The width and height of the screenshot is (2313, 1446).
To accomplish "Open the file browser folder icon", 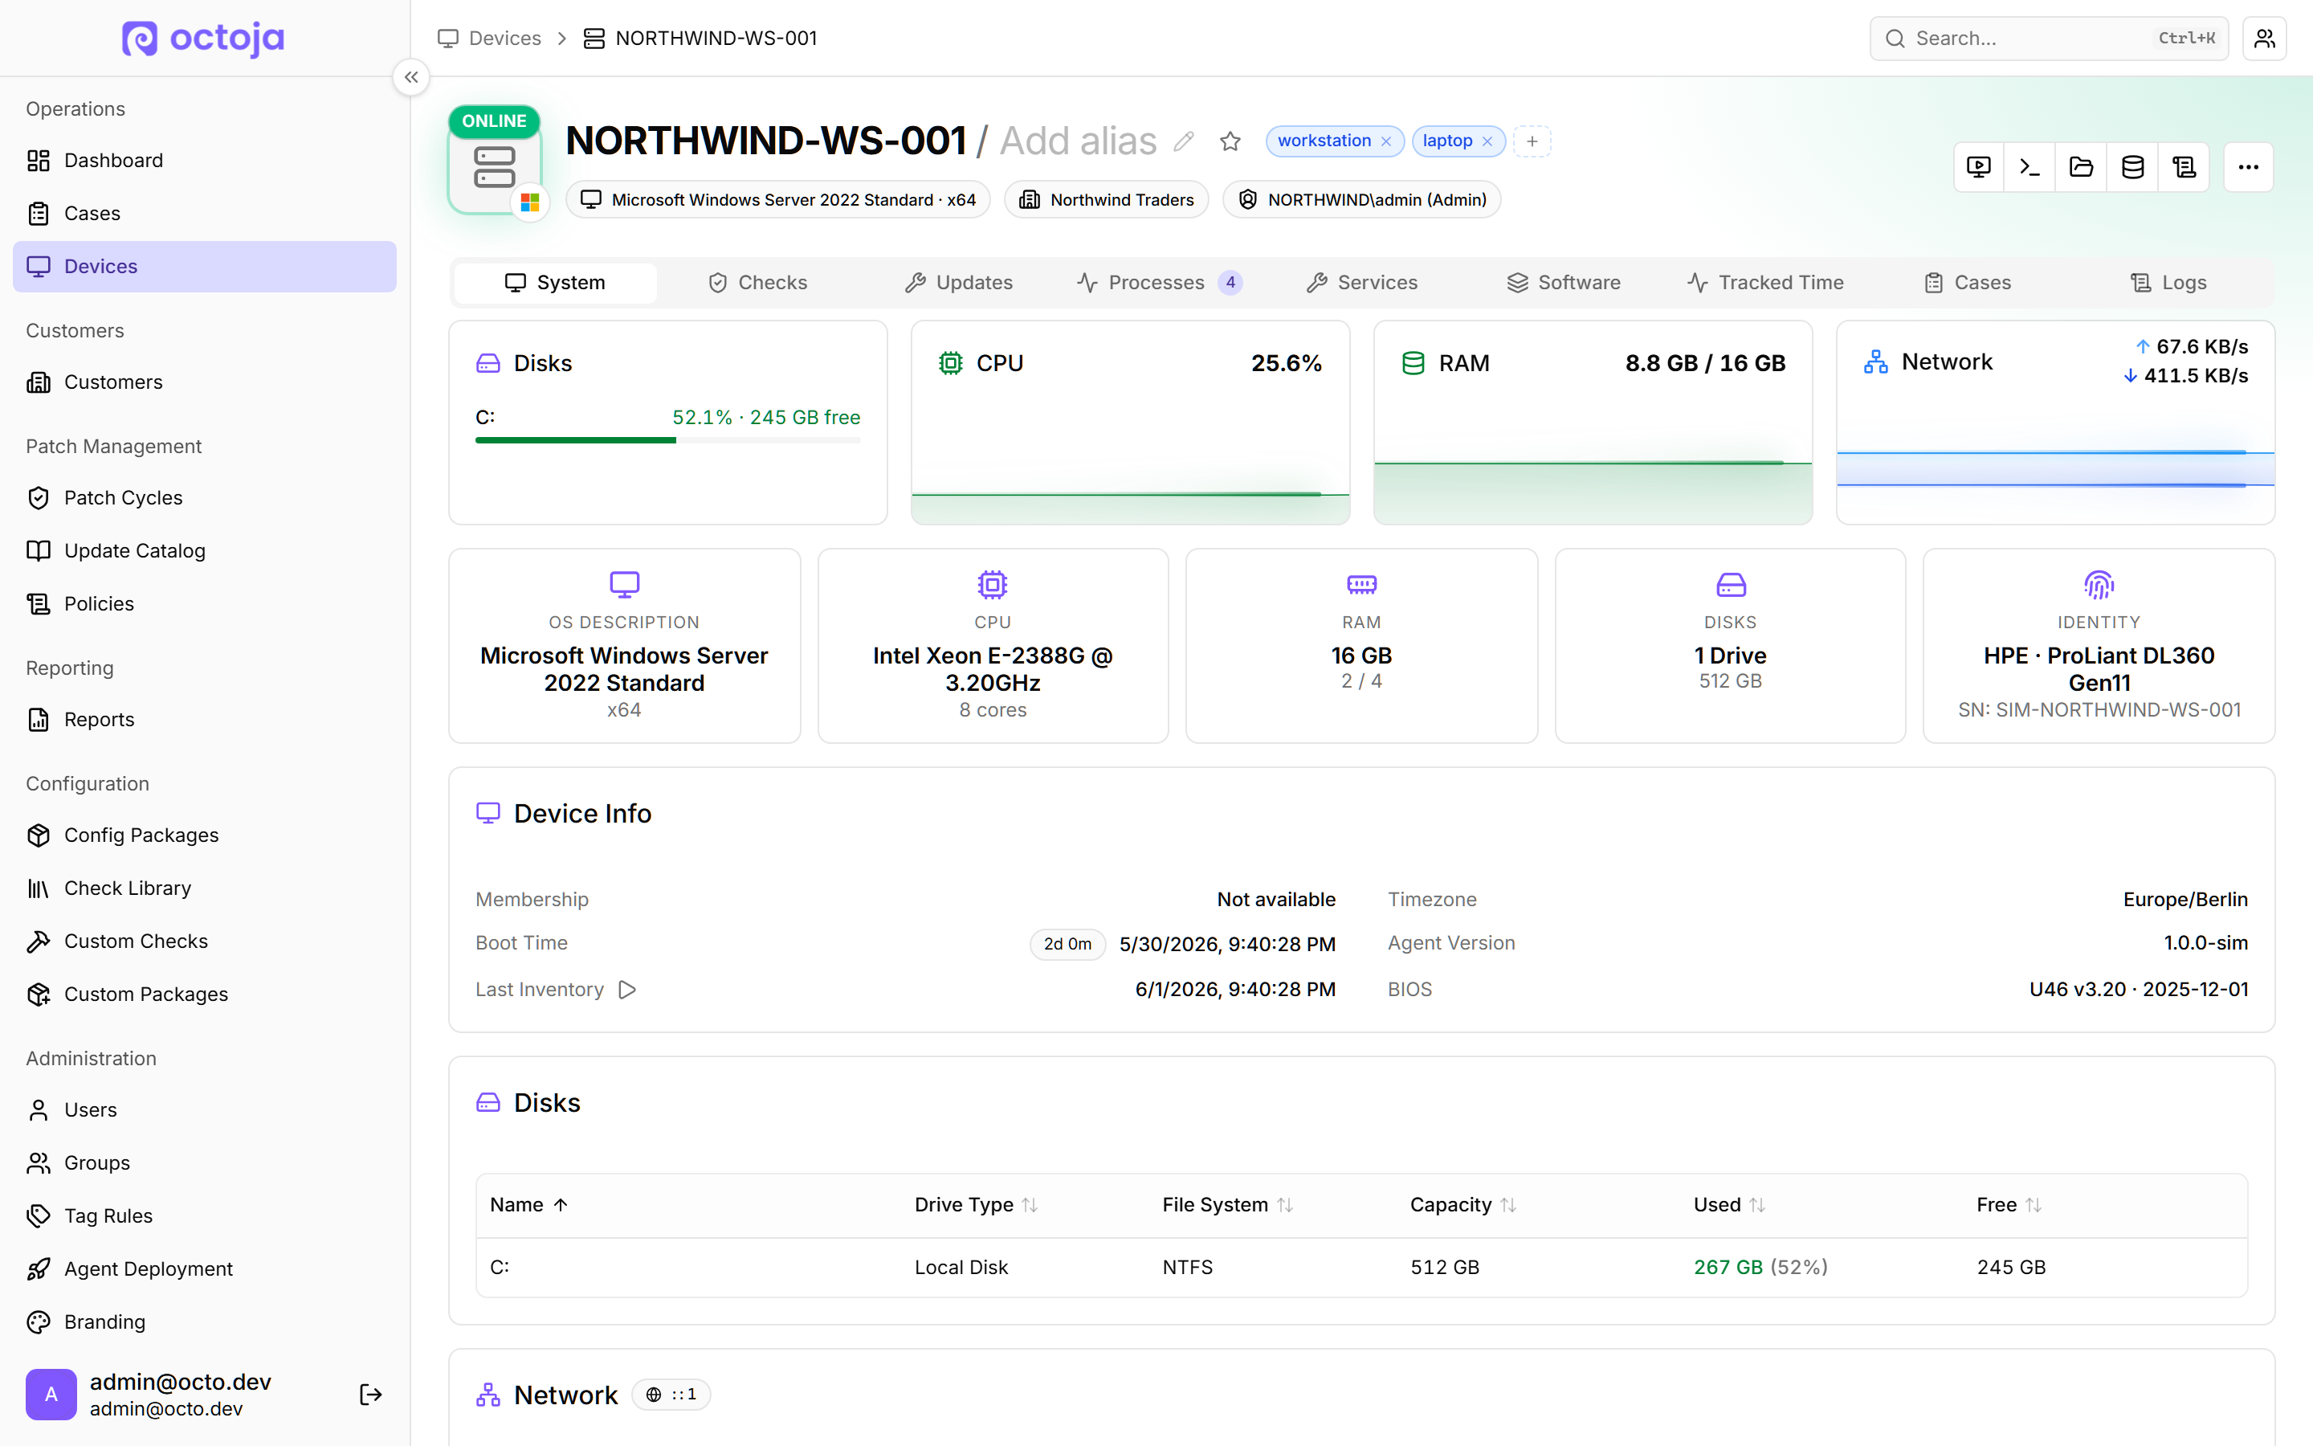I will 2082,167.
